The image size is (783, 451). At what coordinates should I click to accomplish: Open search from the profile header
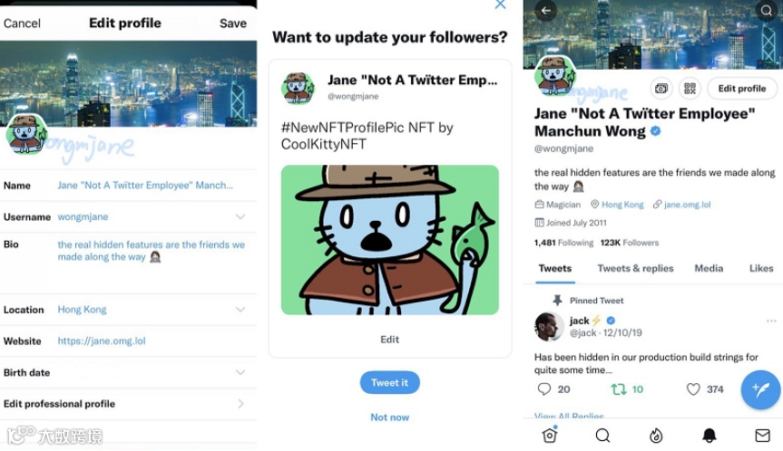point(766,11)
